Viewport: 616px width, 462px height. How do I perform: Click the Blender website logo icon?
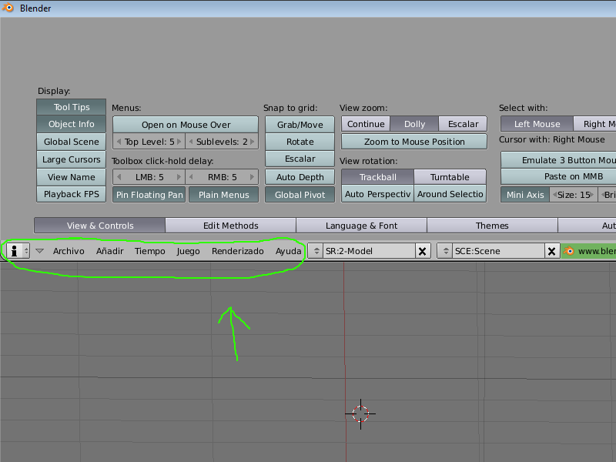click(x=569, y=251)
